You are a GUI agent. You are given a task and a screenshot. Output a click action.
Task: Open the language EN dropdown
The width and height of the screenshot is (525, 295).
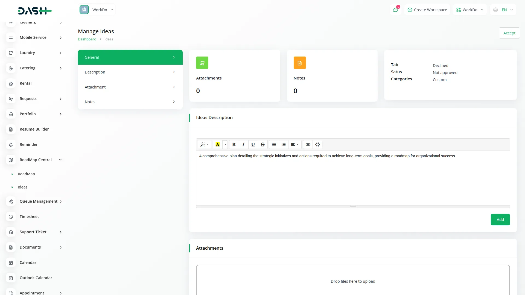[x=503, y=10]
